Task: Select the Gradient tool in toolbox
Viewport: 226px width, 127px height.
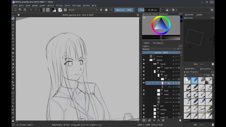Action: (x=13, y=64)
